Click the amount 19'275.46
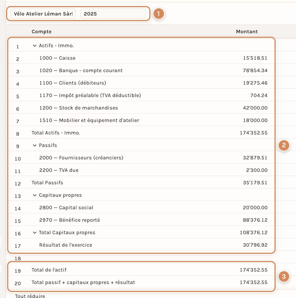The height and width of the screenshot is (298, 296). click(x=255, y=83)
